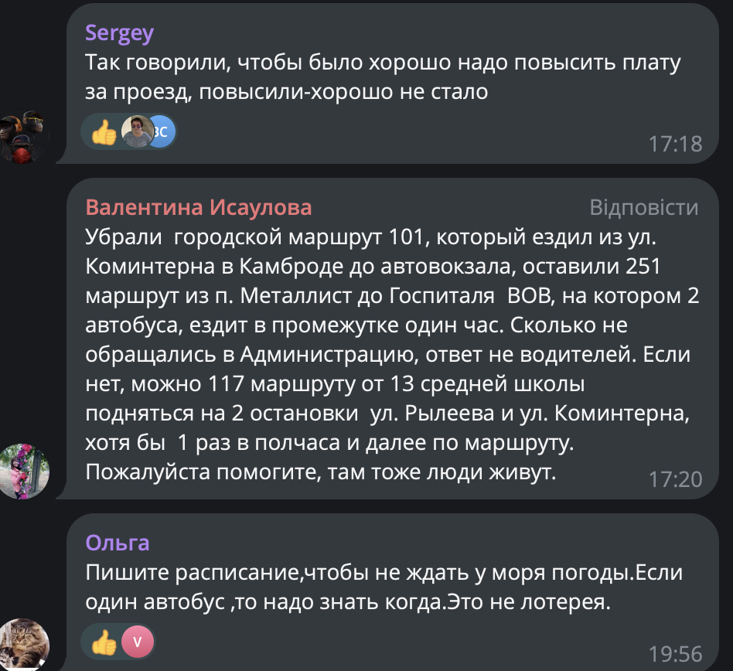Click the thumbs-up reaction under Ольга's message
Screen dimensions: 733x671
104,642
